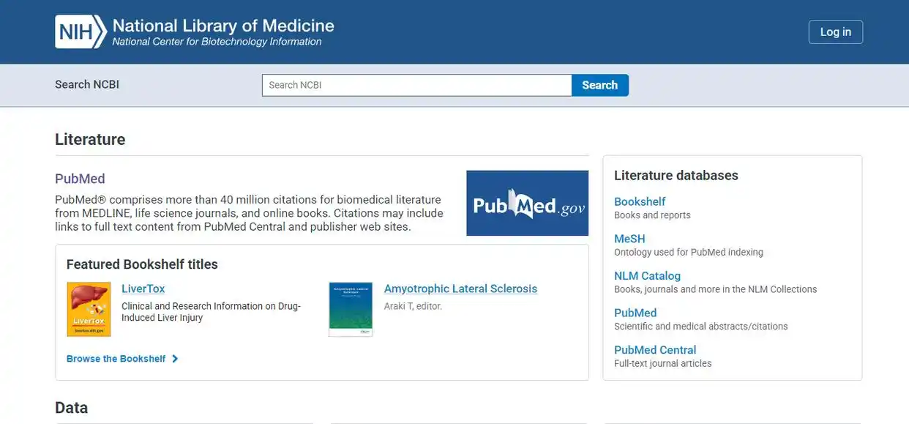
Task: Click the chevron arrow beside Browse the Bookshelf
Action: 175,359
